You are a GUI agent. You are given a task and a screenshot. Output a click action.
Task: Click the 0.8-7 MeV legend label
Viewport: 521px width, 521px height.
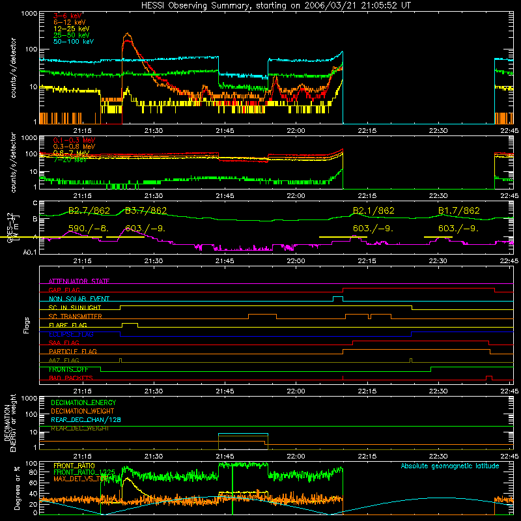point(71,153)
